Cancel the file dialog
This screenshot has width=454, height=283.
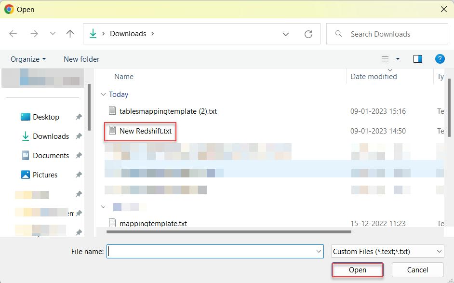[x=417, y=270]
